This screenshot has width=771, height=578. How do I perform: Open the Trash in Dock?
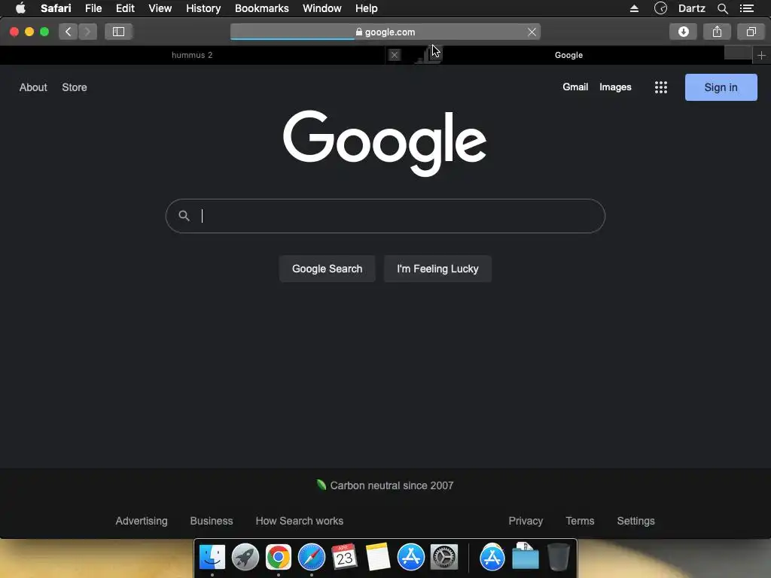click(x=559, y=557)
